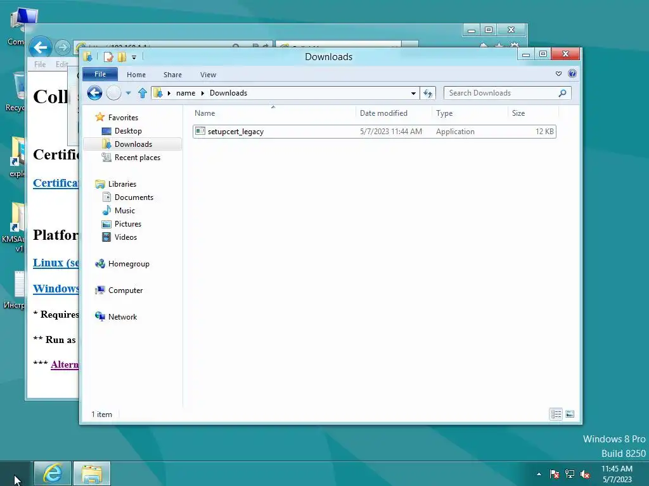Viewport: 649px width, 486px height.
Task: Select Network in navigation pane
Action: point(122,316)
